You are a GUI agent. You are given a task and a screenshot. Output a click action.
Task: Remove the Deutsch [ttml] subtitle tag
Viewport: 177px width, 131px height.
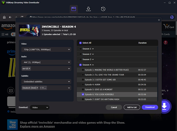(37, 88)
